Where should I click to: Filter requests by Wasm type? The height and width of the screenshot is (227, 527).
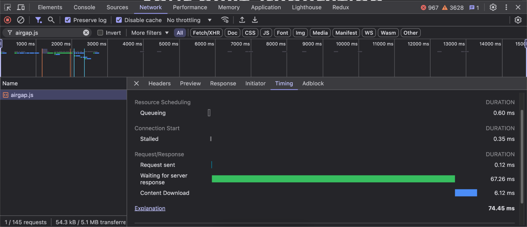(388, 33)
